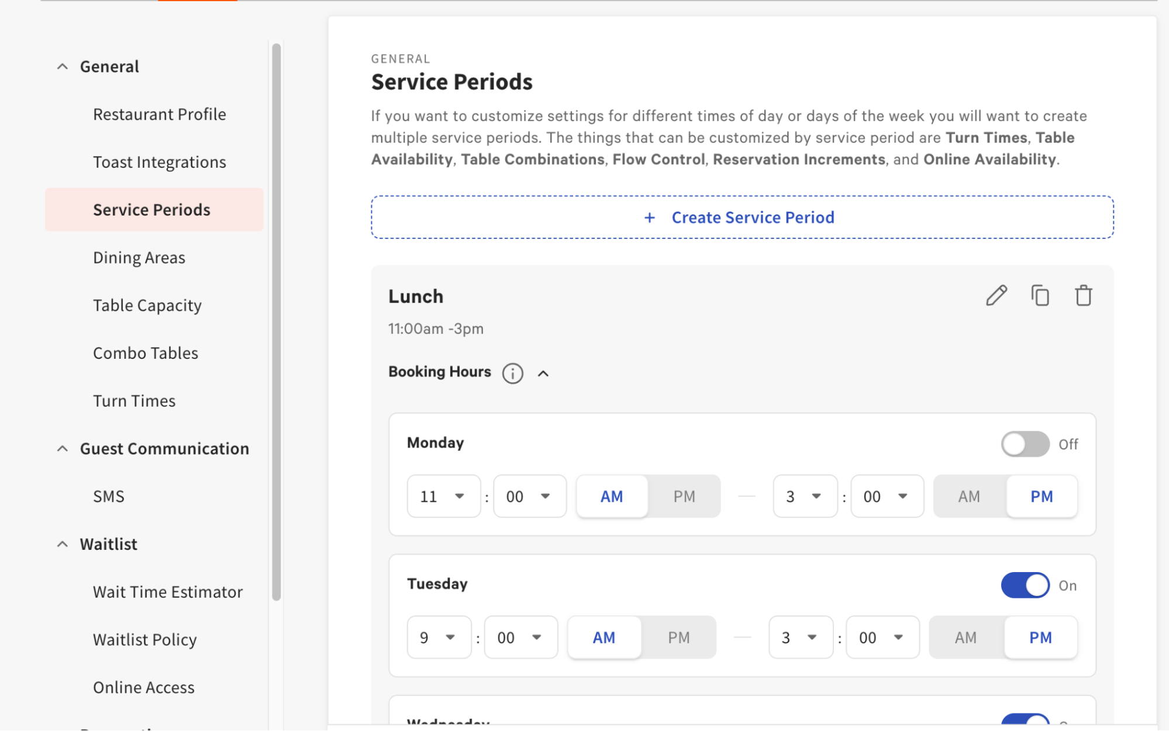Click Create Service Period button
This screenshot has width=1169, height=731.
[742, 217]
